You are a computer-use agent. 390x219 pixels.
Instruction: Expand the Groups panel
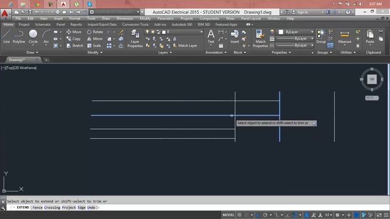324,52
